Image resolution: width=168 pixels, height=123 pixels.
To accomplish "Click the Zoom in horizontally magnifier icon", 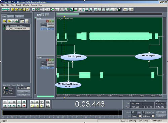I will coord(32,102).
